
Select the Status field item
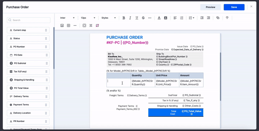[28, 38]
